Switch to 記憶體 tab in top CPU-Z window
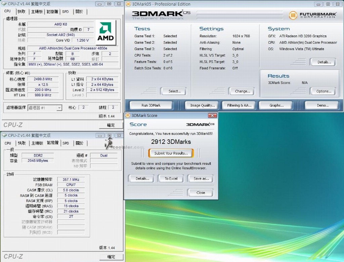This screenshot has width=344, height=262. 52,12
